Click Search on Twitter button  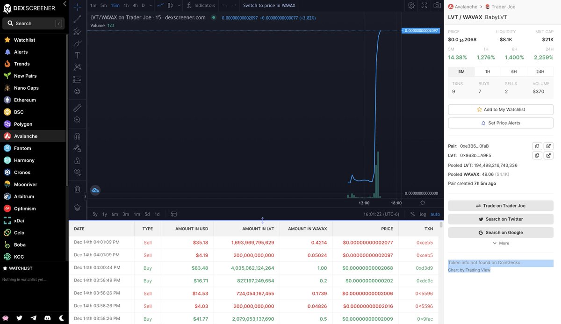(x=501, y=219)
